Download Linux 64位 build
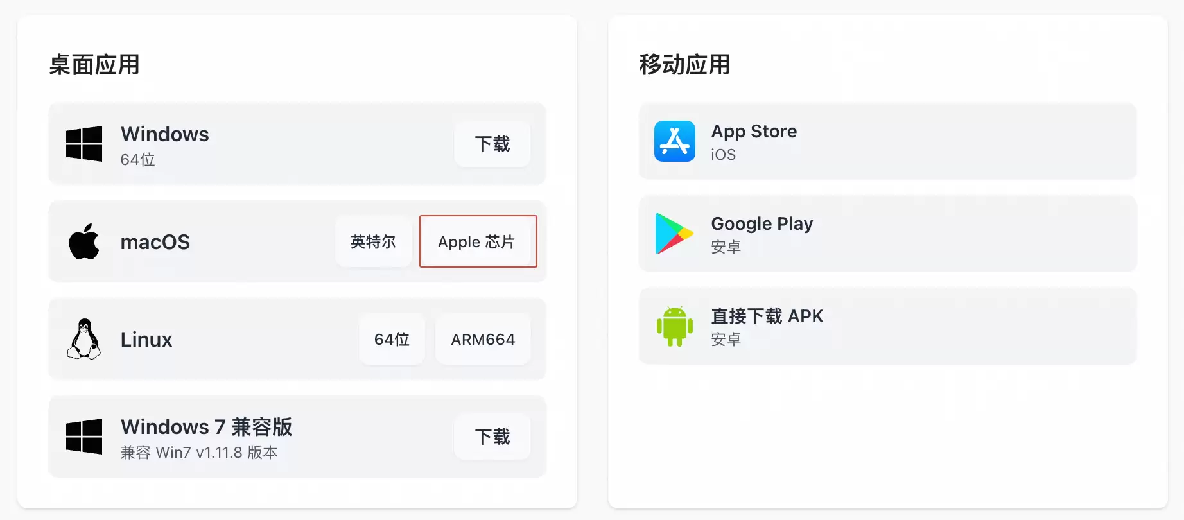Screen dimensions: 1184x520 click(392, 339)
